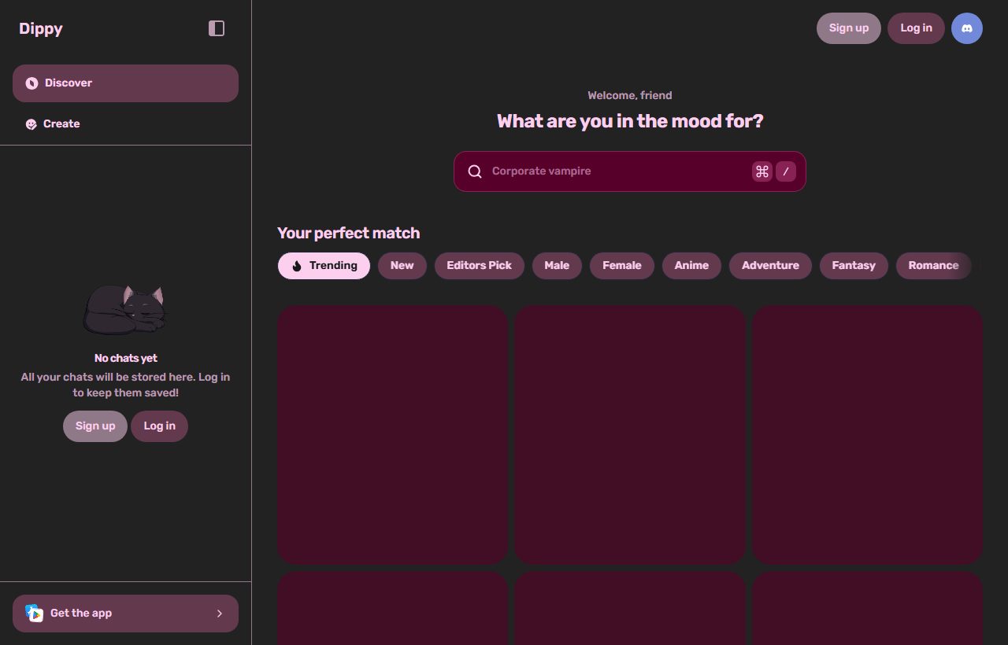Select the Adventure filter chip
Screen dimensions: 1008x645
click(x=770, y=266)
